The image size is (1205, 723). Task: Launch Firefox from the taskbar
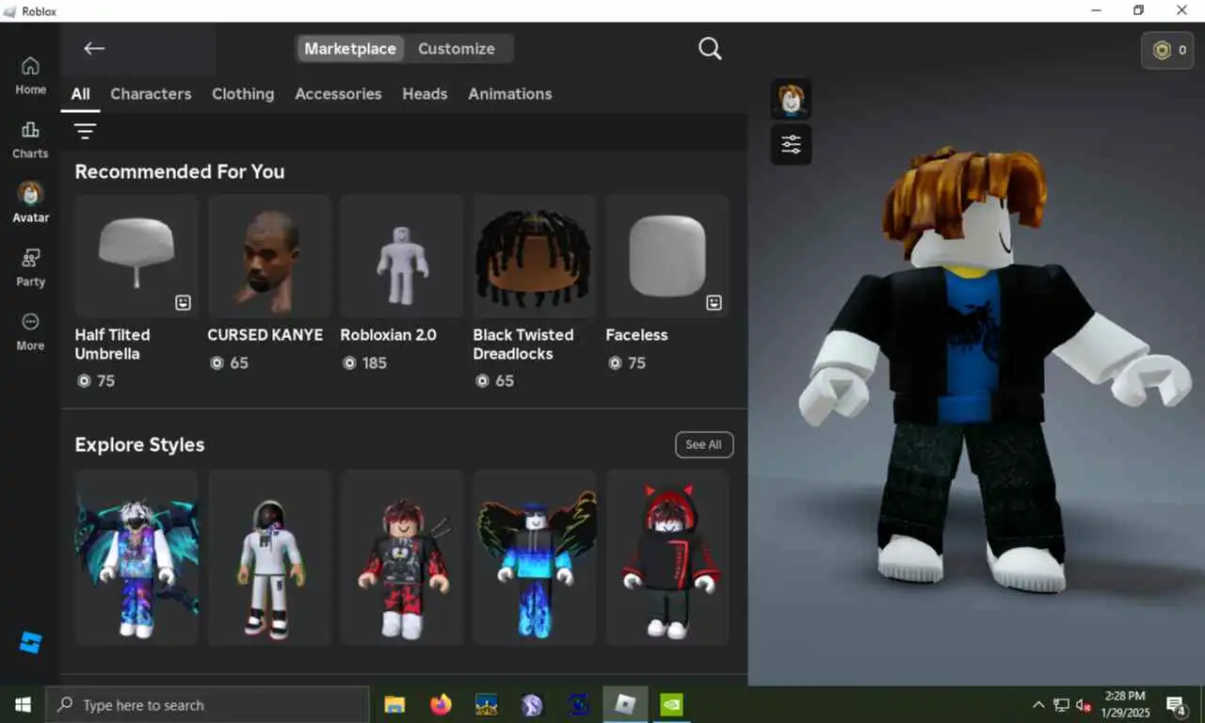(441, 704)
